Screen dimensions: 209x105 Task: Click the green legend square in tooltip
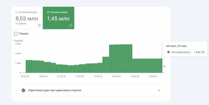point(168,52)
